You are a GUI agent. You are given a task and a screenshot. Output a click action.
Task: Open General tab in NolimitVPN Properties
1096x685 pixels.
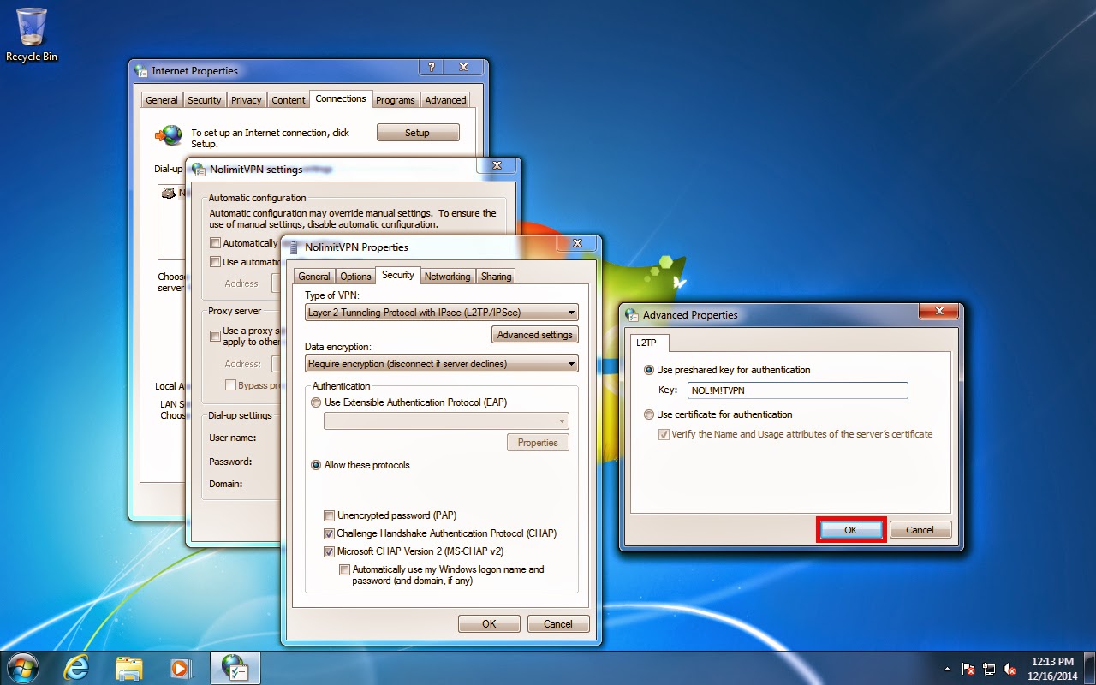314,277
